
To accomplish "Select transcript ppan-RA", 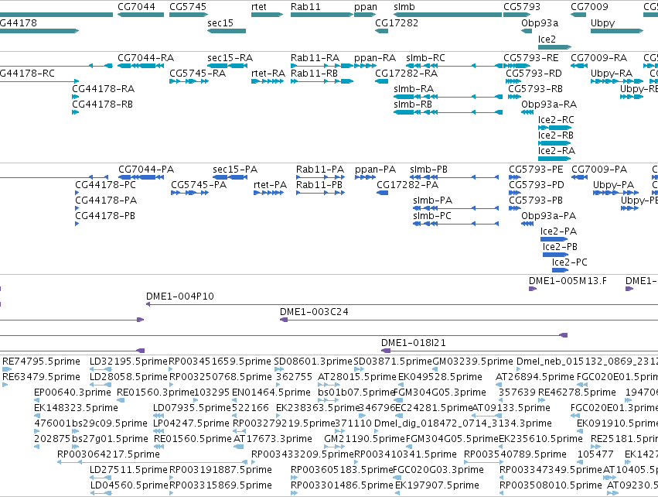I will pyautogui.click(x=375, y=57).
